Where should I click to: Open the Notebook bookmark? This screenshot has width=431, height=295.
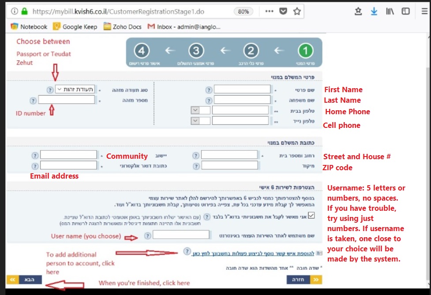coord(29,26)
